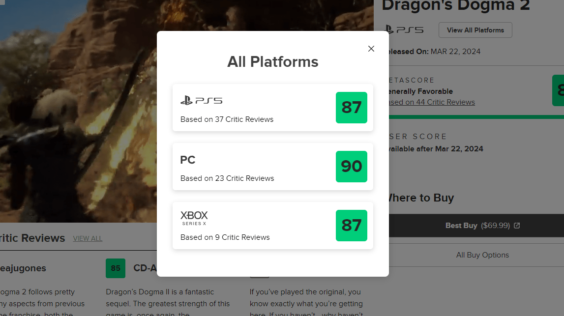Select the PS5 platform card
The image size is (564, 316).
pos(272,108)
